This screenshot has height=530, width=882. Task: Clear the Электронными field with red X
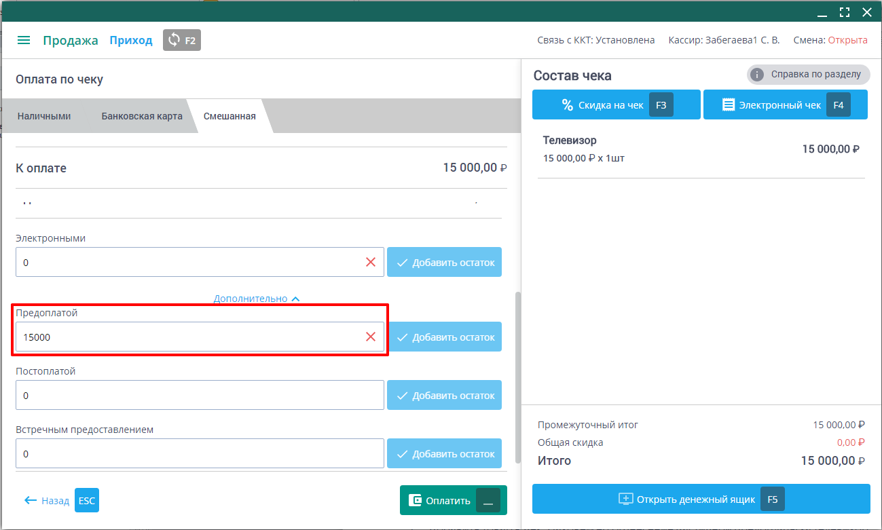click(371, 262)
